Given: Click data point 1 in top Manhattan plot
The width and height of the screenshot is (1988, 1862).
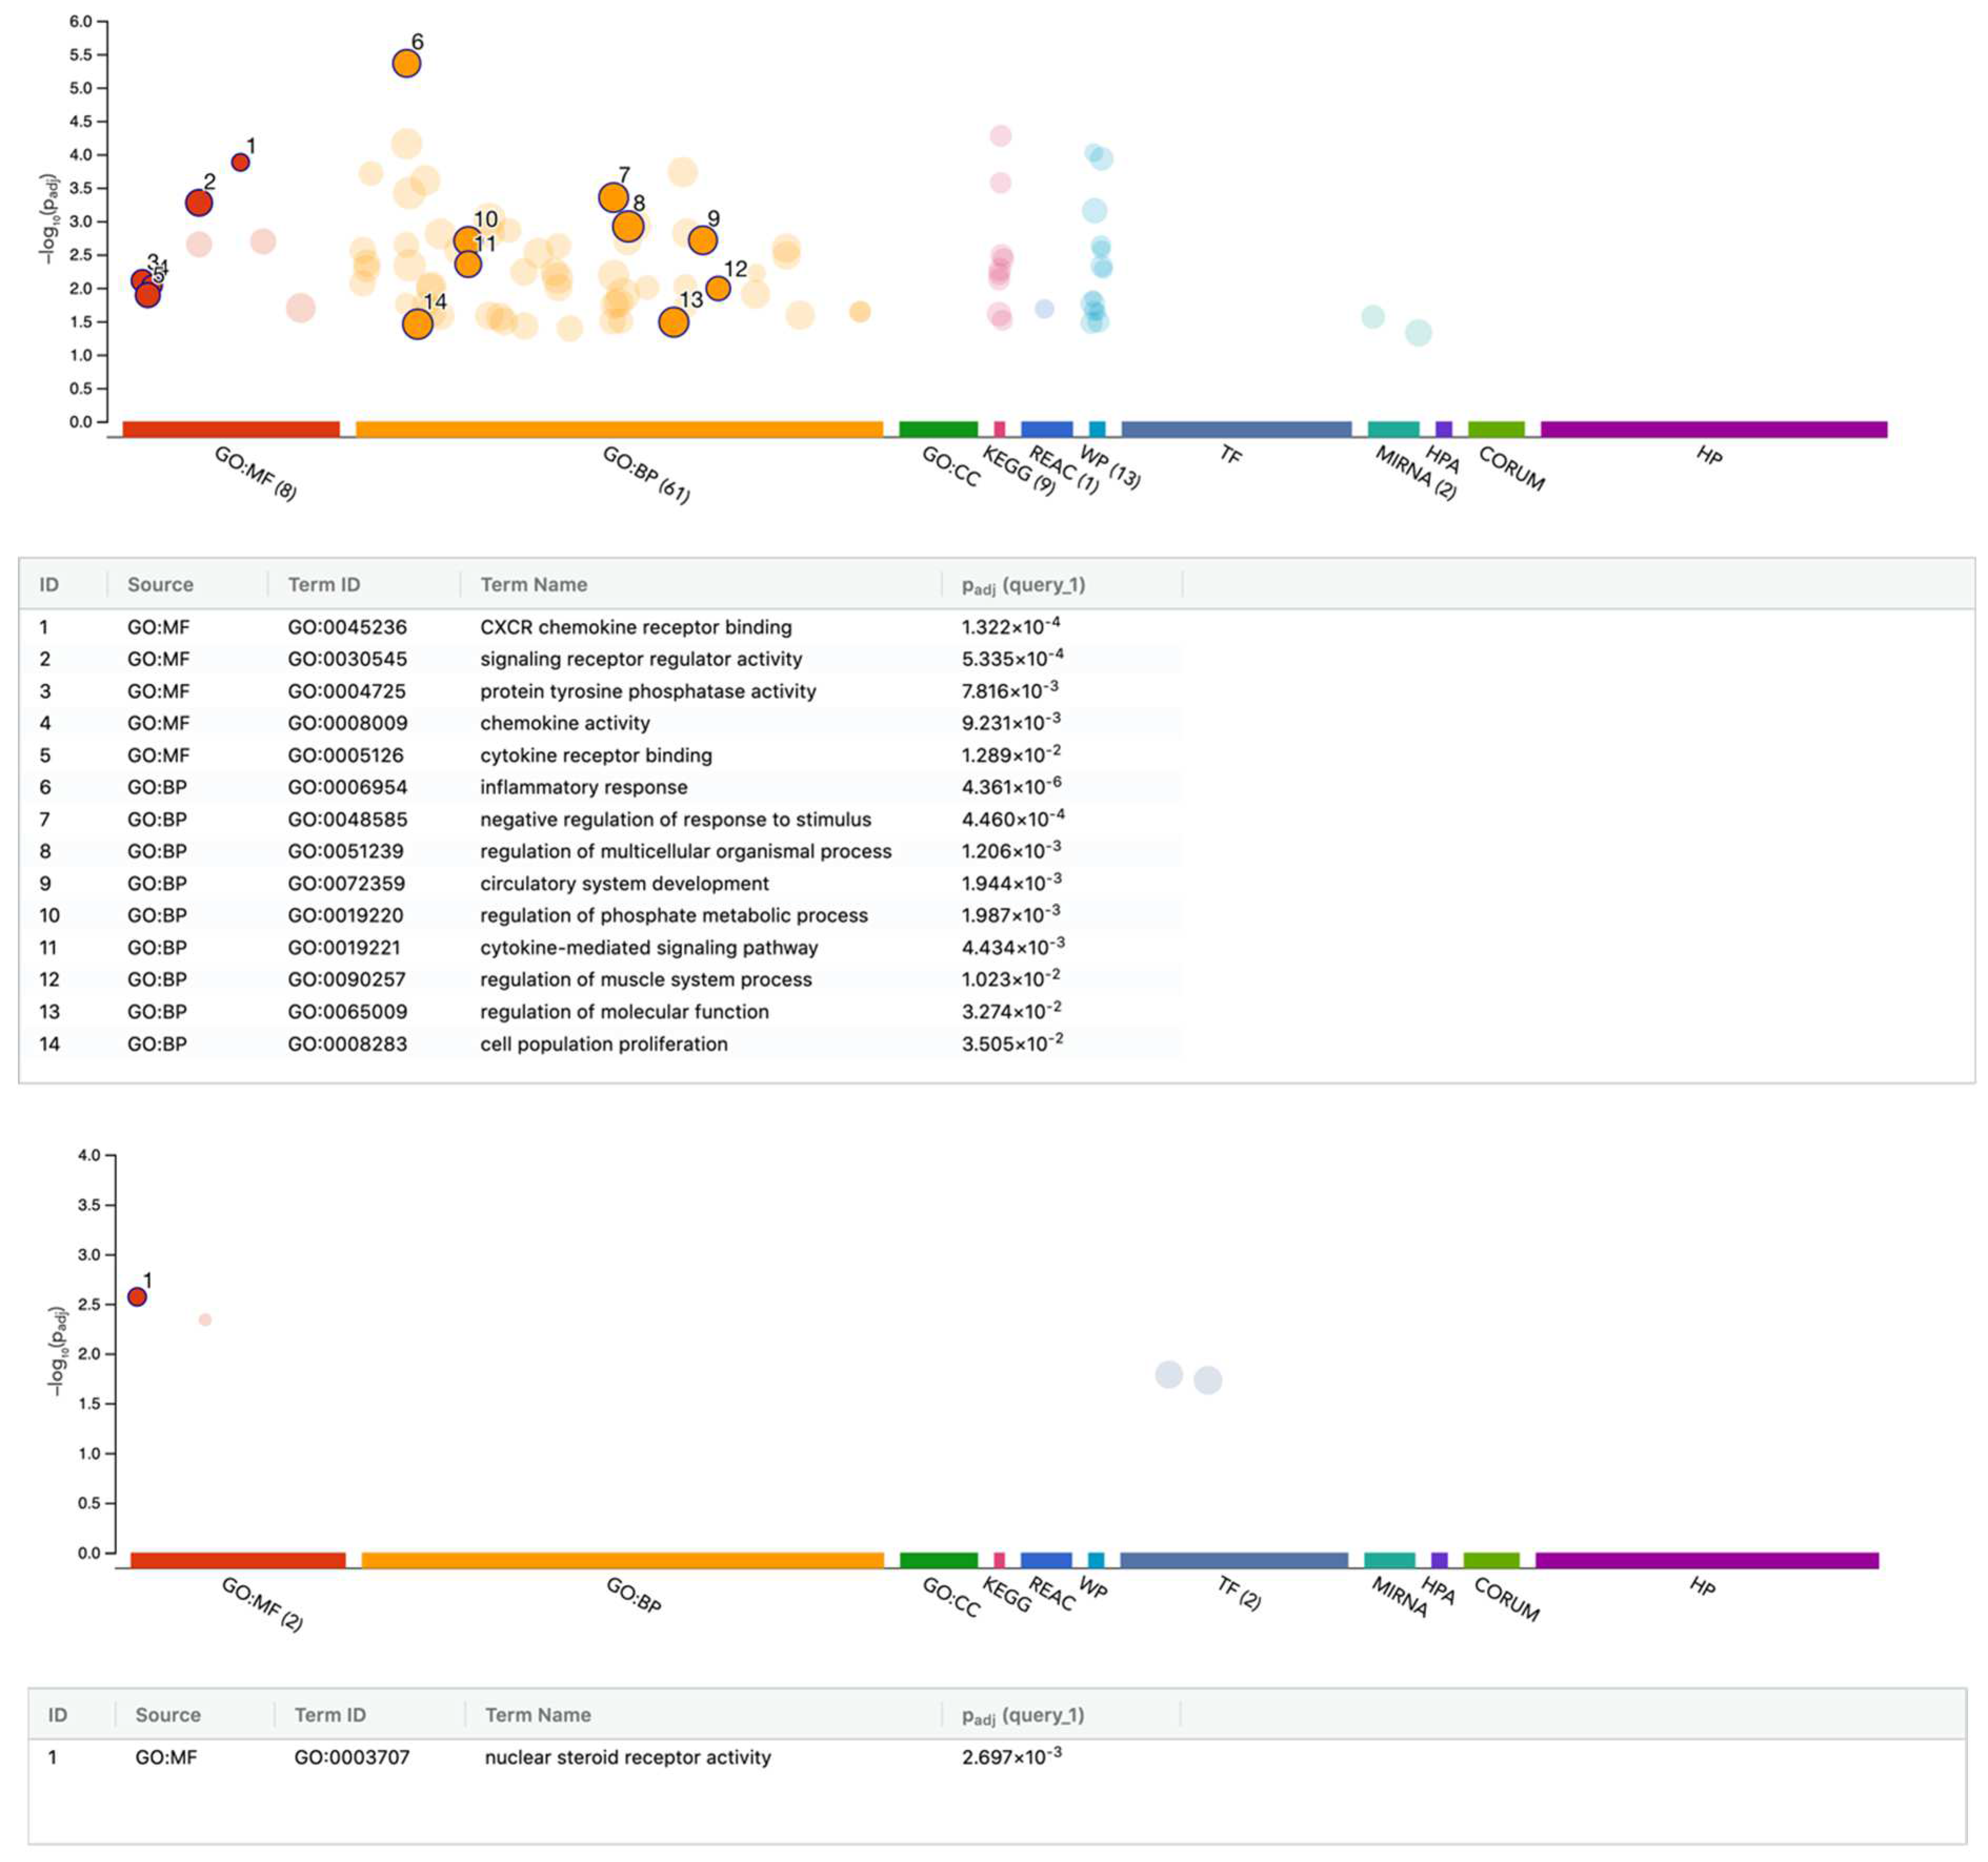Looking at the screenshot, I should click(x=240, y=162).
